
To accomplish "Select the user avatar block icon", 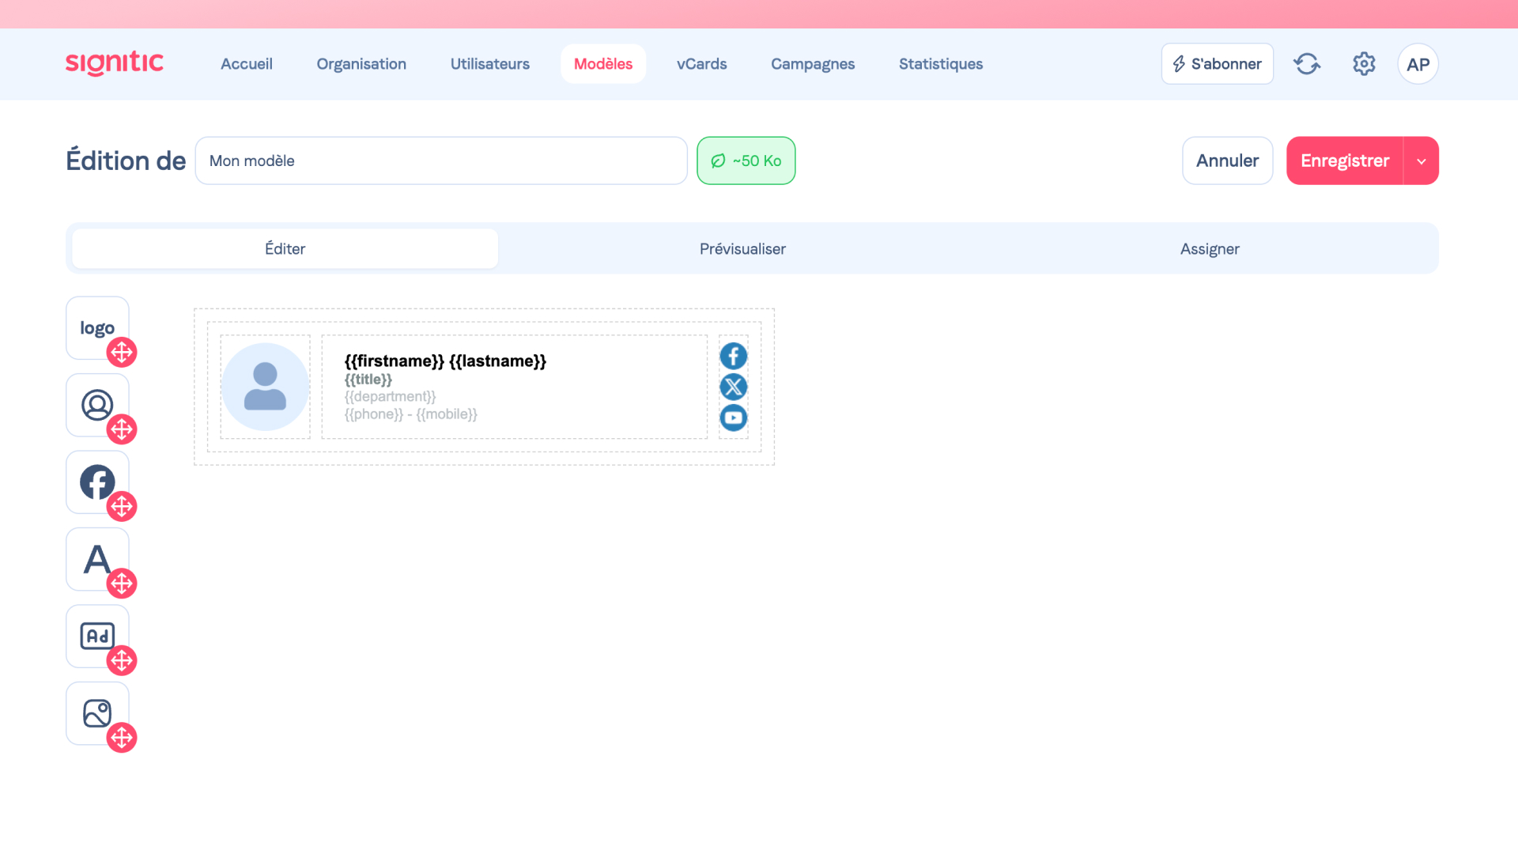I will (x=97, y=405).
